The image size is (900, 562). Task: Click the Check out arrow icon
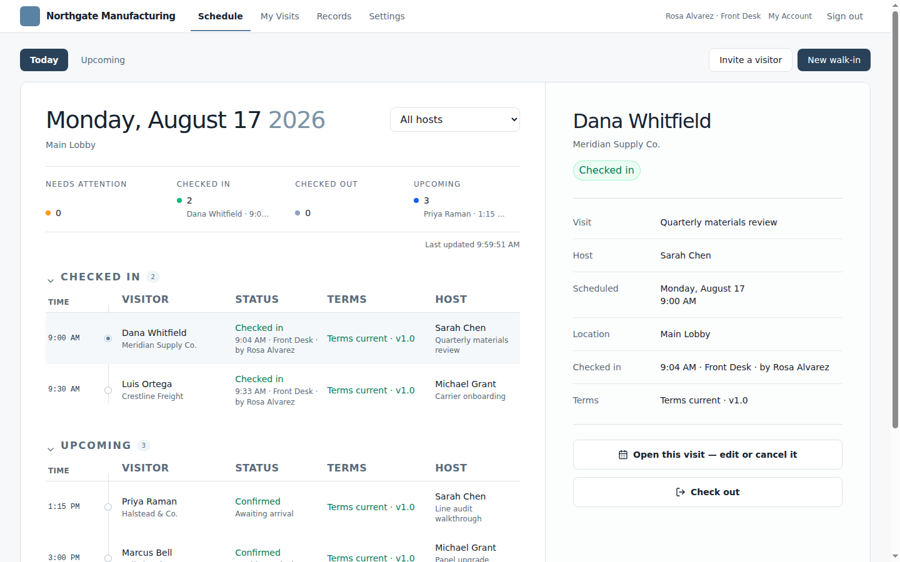681,492
